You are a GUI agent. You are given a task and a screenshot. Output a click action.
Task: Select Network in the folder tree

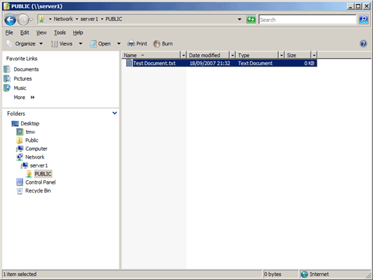pos(35,157)
